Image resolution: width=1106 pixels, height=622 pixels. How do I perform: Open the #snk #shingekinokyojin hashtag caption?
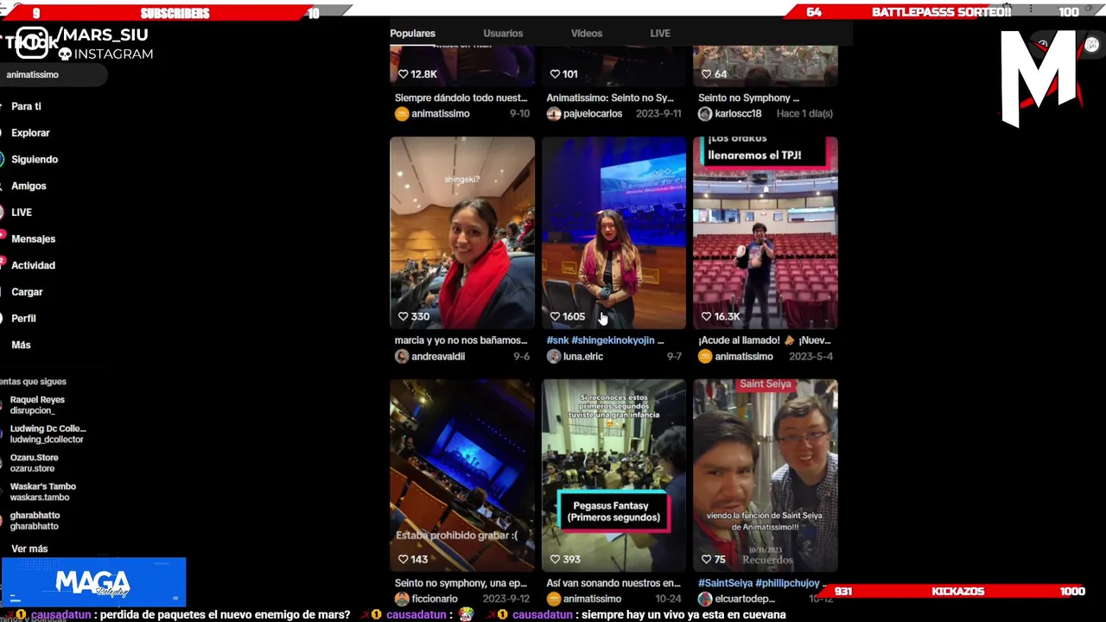605,340
